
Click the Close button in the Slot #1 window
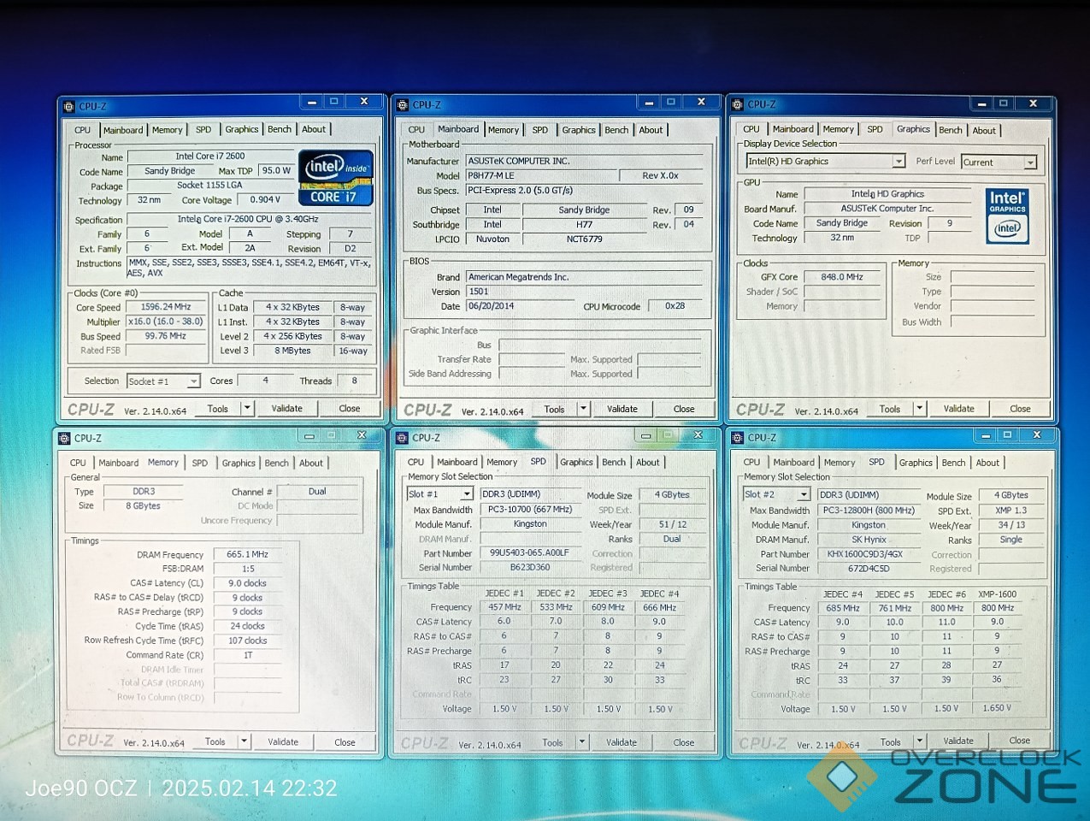tap(684, 742)
